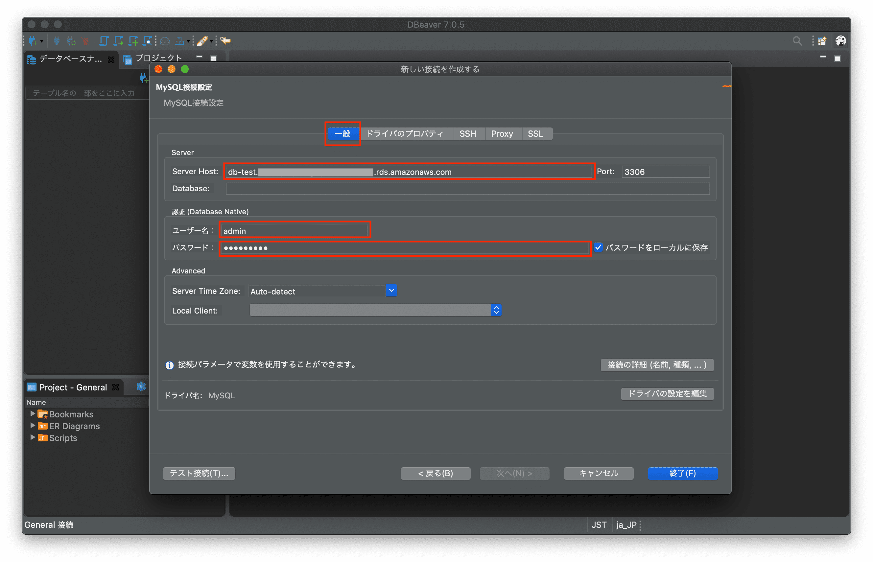Click the disconnect icon with red plug
Image resolution: width=873 pixels, height=562 pixels.
coord(85,41)
